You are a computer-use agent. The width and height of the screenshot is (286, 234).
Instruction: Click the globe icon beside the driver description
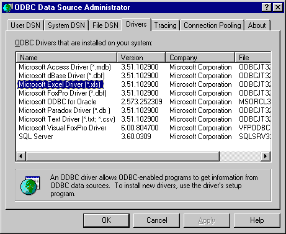30,185
